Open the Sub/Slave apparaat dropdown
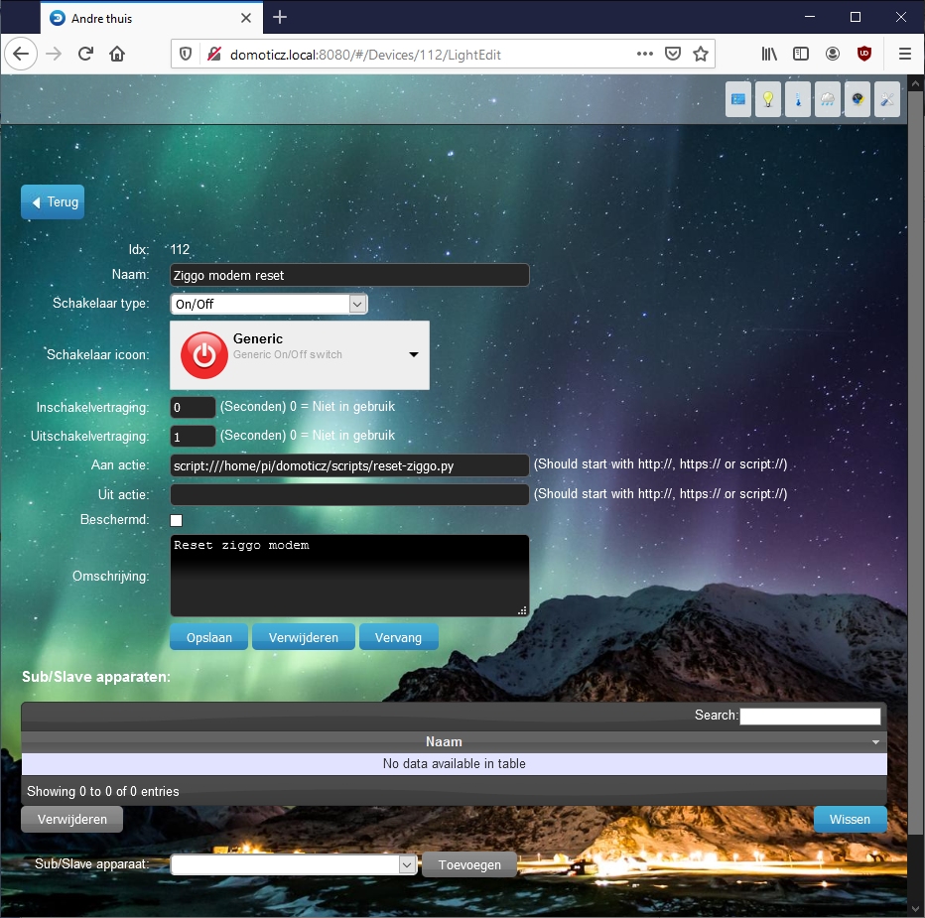925x918 pixels. 293,864
